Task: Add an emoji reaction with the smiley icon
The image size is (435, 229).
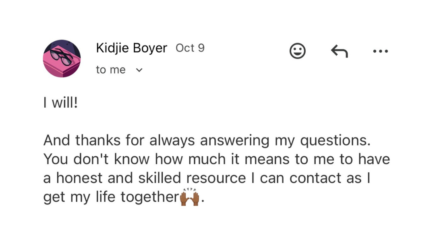Action: tap(297, 51)
